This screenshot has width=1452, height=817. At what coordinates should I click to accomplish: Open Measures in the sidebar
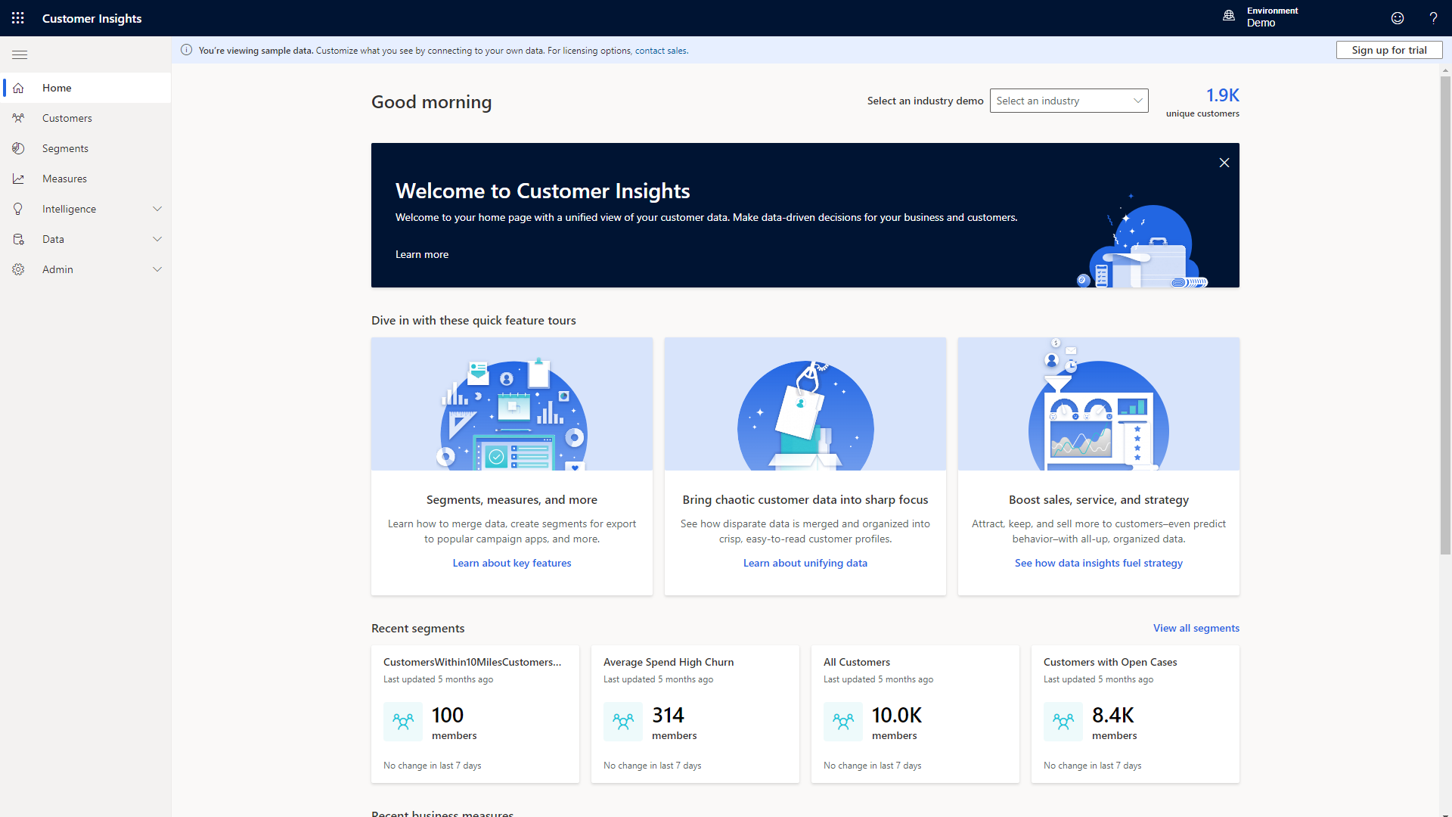64,179
